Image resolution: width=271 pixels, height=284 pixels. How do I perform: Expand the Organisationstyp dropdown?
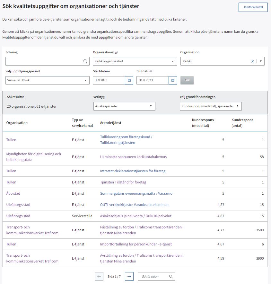point(135,61)
